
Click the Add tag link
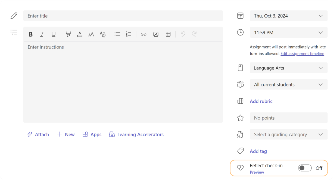point(258,151)
